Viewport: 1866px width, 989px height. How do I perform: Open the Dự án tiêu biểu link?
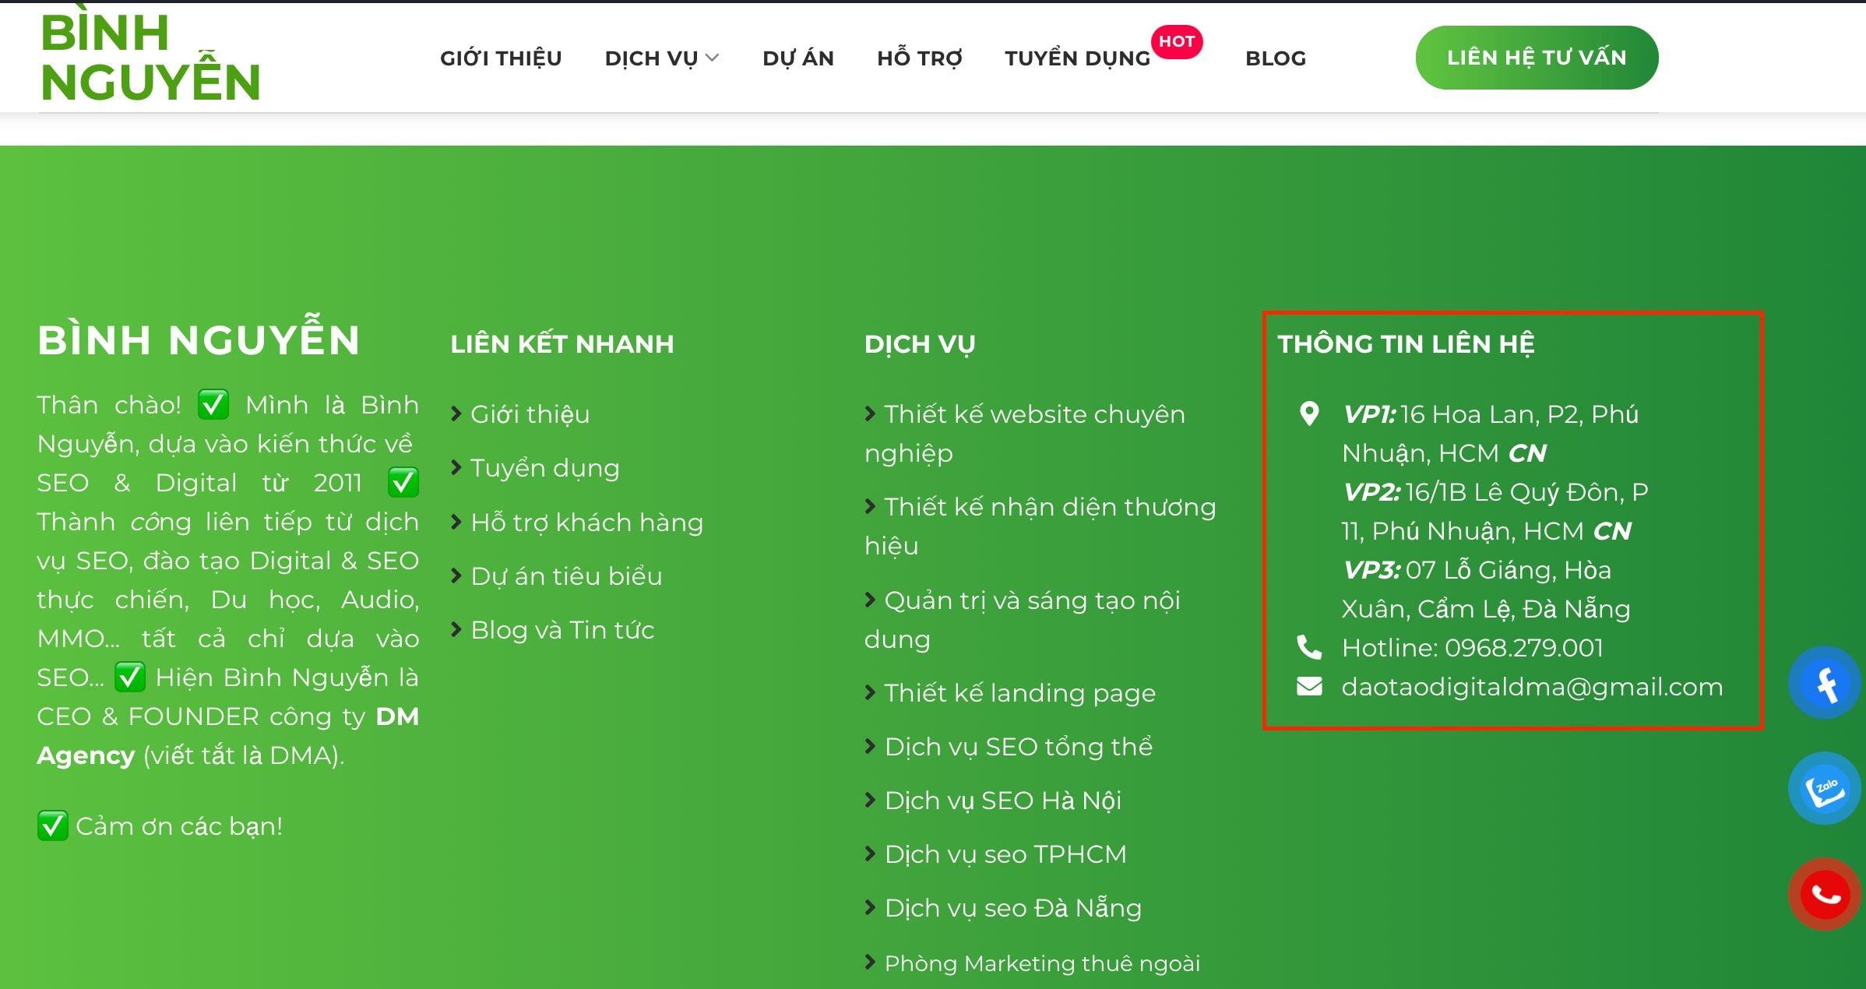click(x=566, y=575)
